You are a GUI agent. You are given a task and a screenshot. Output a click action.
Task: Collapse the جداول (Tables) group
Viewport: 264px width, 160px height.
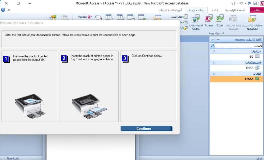[214, 51]
